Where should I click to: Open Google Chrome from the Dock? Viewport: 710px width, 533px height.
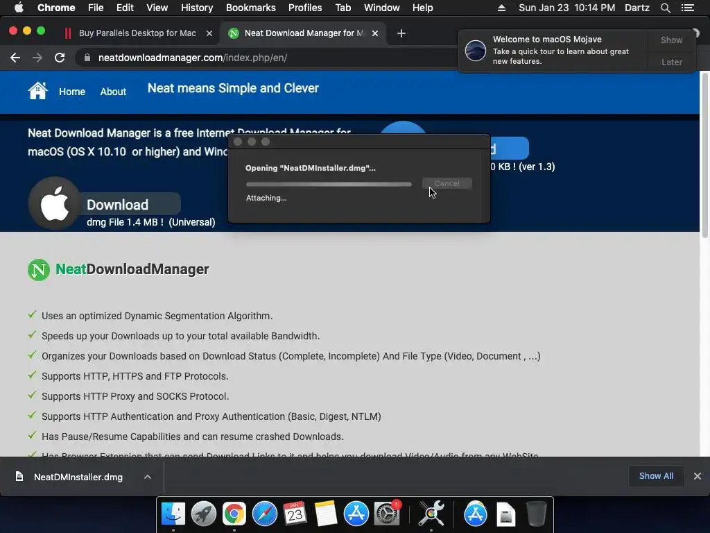(x=234, y=514)
